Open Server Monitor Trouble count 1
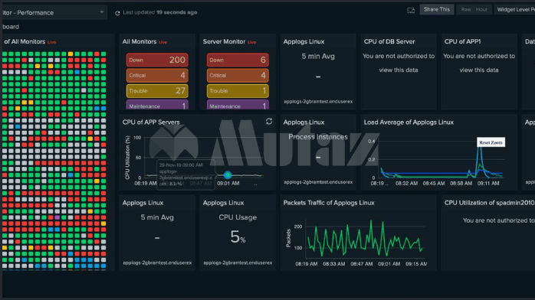Image resolution: width=535 pixels, height=300 pixels. point(238,91)
